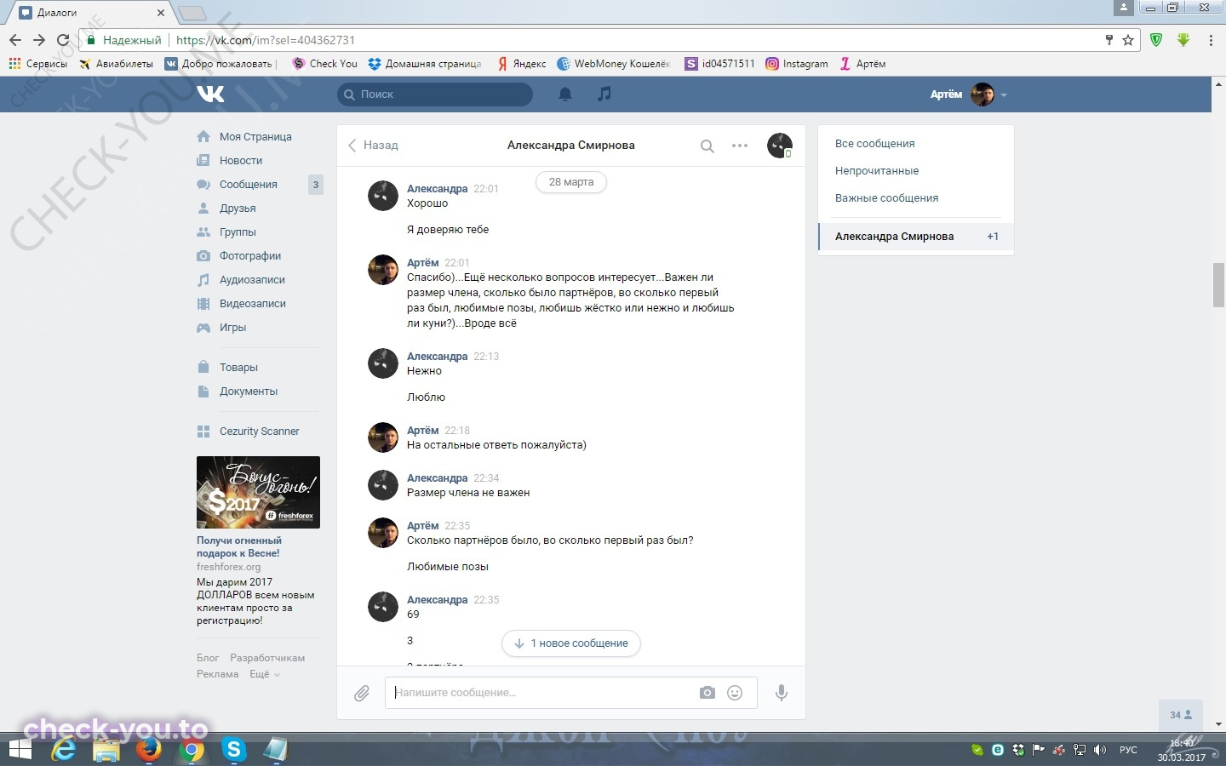Viewport: 1226px width, 766px height.
Task: Open Александра Смирнова chat header name
Action: (571, 146)
